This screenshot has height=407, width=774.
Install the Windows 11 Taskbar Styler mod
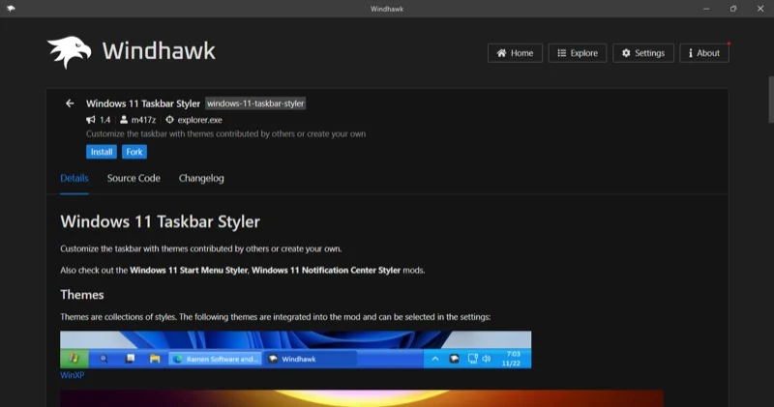coord(102,152)
